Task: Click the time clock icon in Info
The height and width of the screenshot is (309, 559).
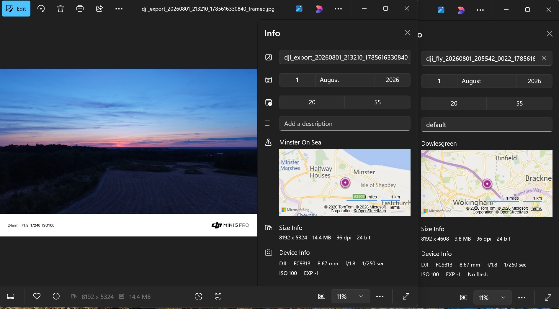Action: [x=269, y=102]
